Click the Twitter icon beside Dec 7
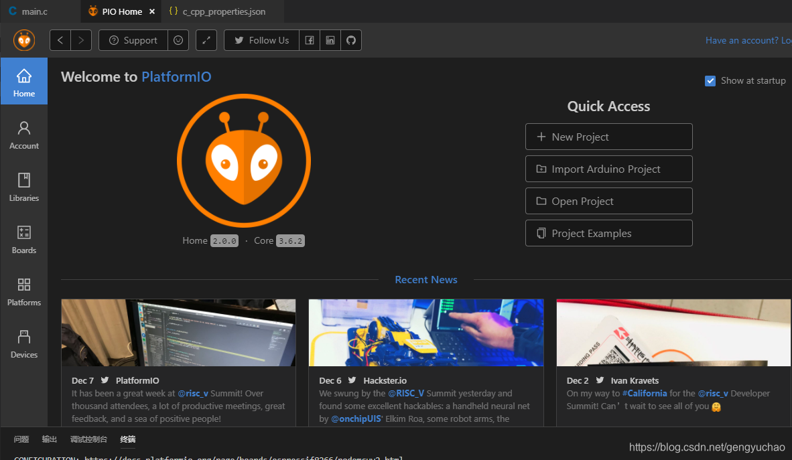 (105, 380)
